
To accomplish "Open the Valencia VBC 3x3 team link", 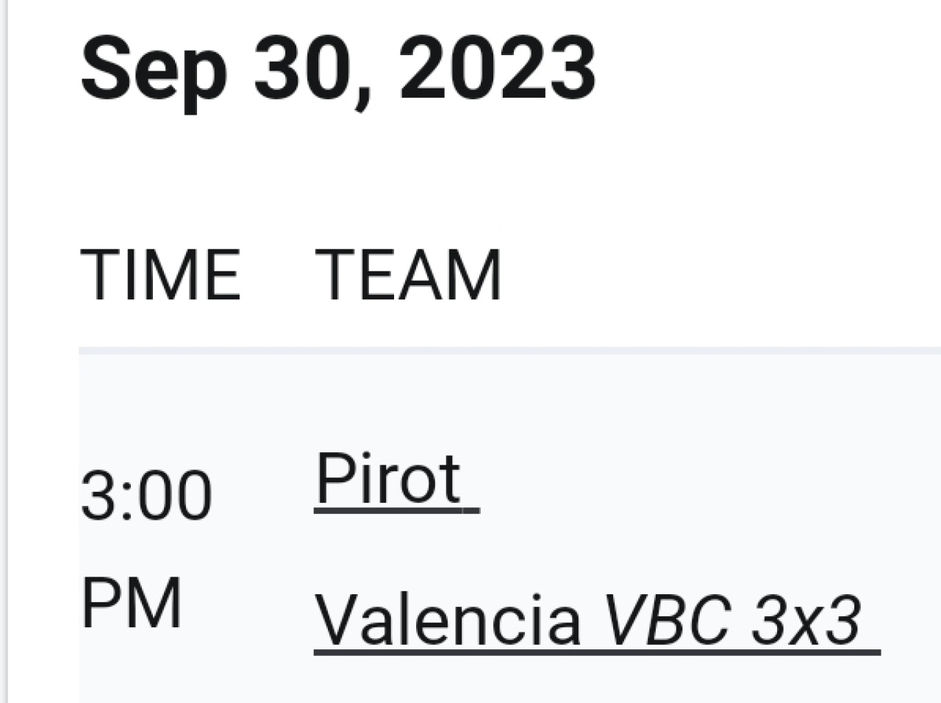I will pos(588,621).
